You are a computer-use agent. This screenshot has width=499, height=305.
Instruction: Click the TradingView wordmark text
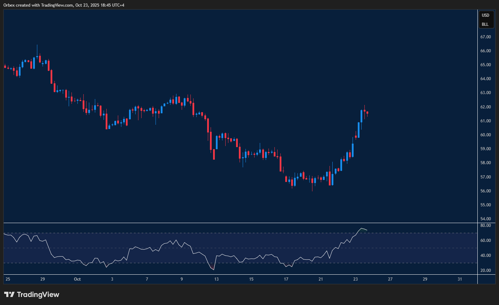[x=38, y=295]
